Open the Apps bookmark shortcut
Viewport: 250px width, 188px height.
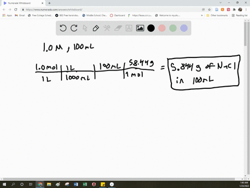click(7, 15)
